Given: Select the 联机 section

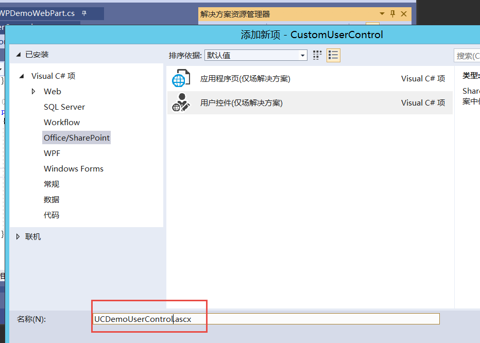Looking at the screenshot, I should 33,236.
